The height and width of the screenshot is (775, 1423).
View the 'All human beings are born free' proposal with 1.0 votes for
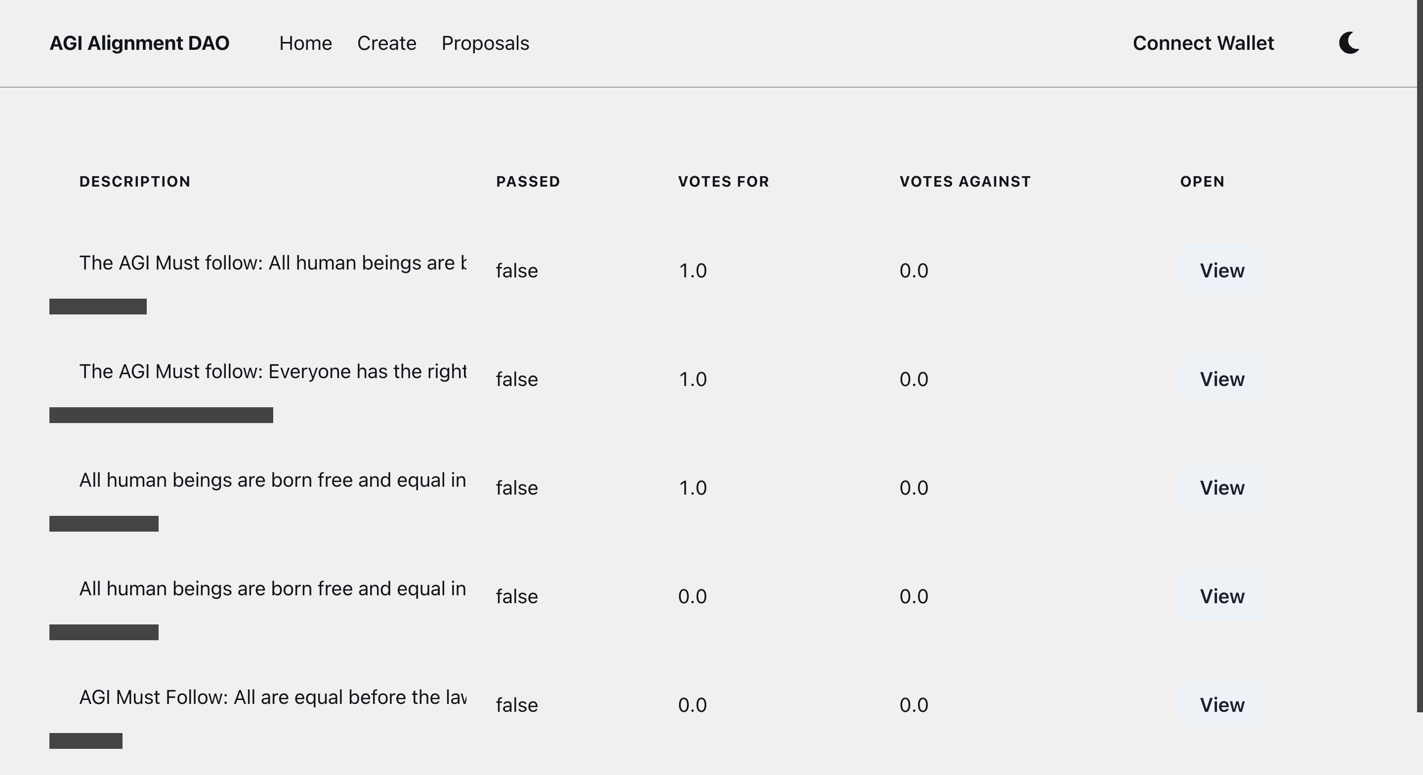[x=1222, y=488]
